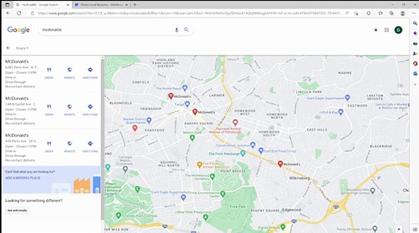Click McDonald's map pin near Bakery Square
This screenshot has width=419, height=233.
coord(195,112)
